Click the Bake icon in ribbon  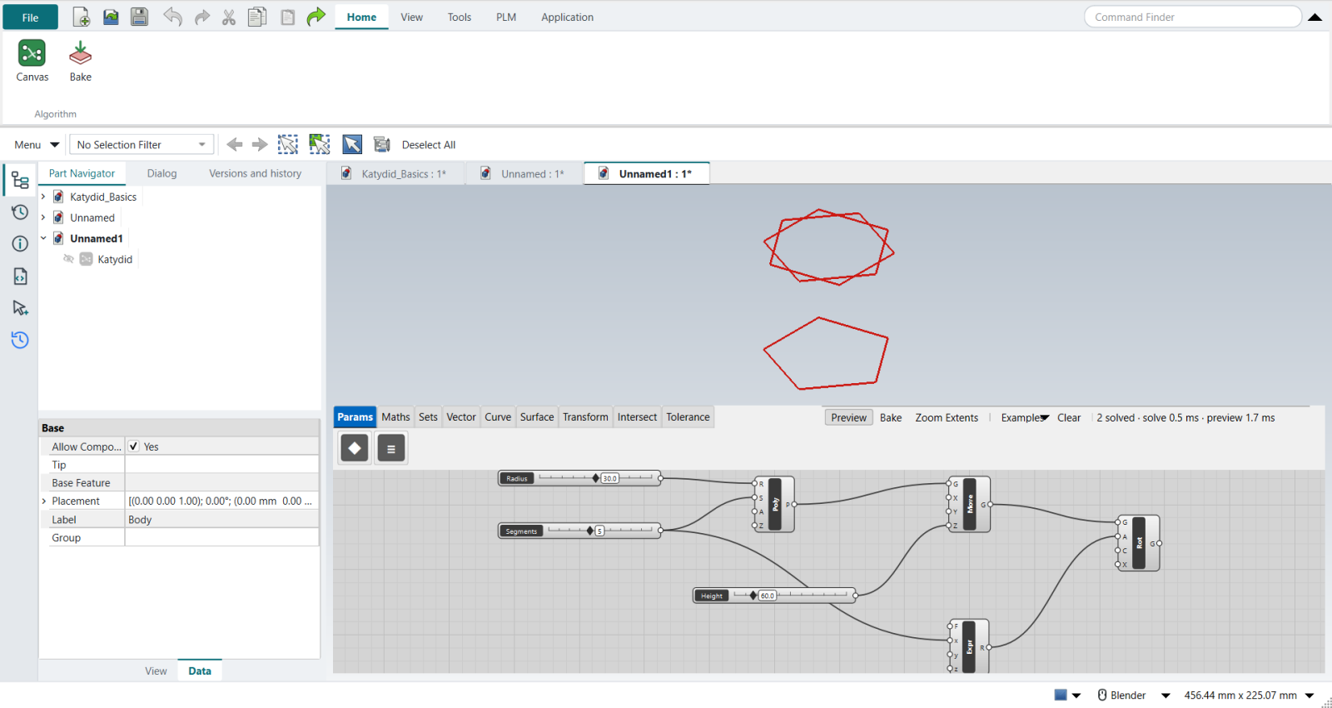point(80,53)
